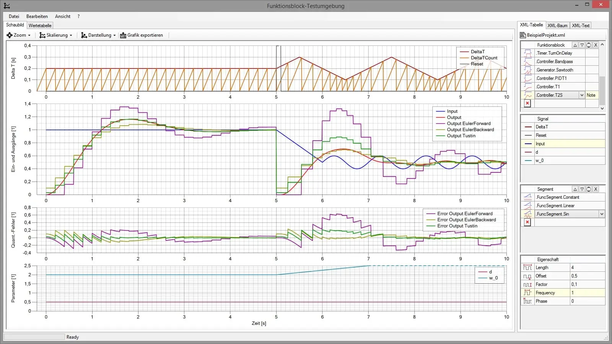Select the .Timer.TurnOnDelay function block icon
Screen dimensions: 612x344
(x=527, y=53)
